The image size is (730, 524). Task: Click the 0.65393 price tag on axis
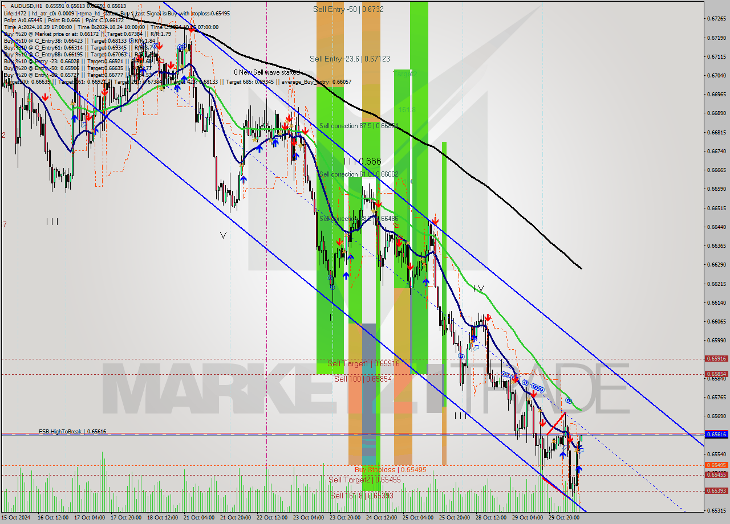point(716,490)
